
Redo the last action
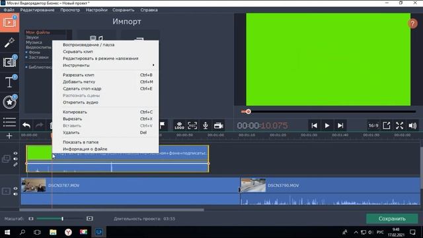[x=40, y=126]
